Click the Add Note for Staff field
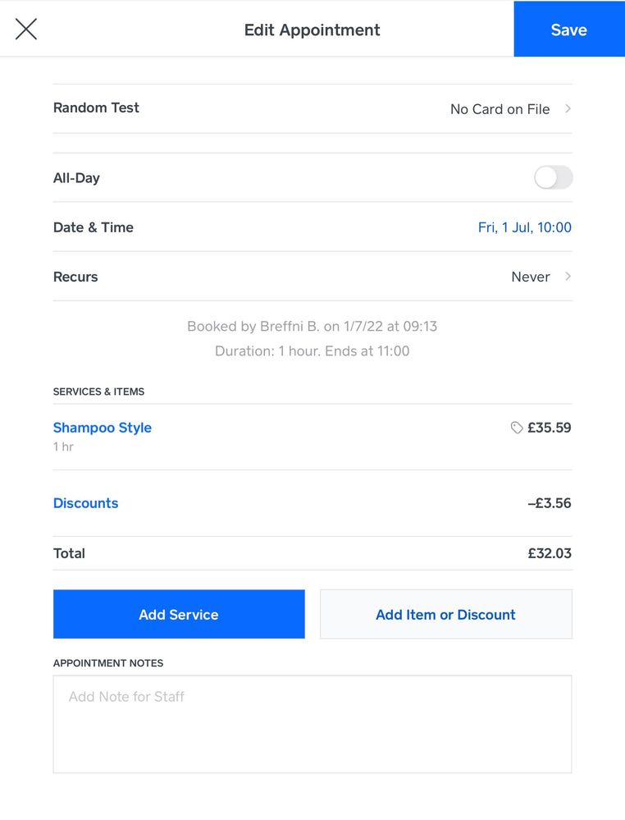625x820 pixels. (x=312, y=723)
